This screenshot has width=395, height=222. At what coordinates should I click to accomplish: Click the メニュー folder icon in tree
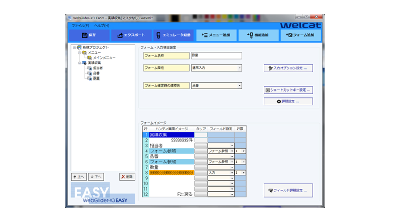click(84, 53)
